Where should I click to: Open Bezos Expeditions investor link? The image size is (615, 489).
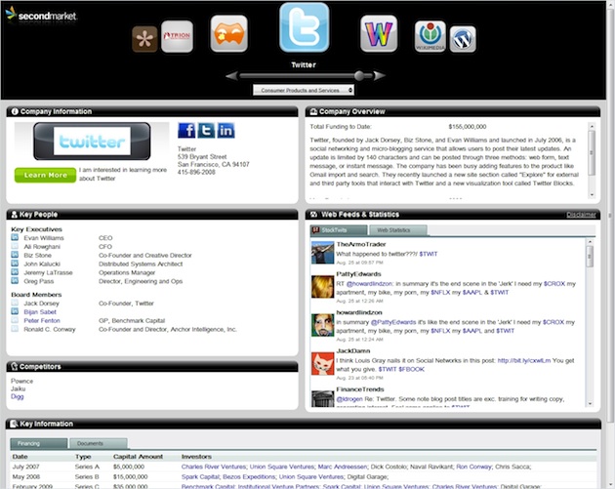249,477
